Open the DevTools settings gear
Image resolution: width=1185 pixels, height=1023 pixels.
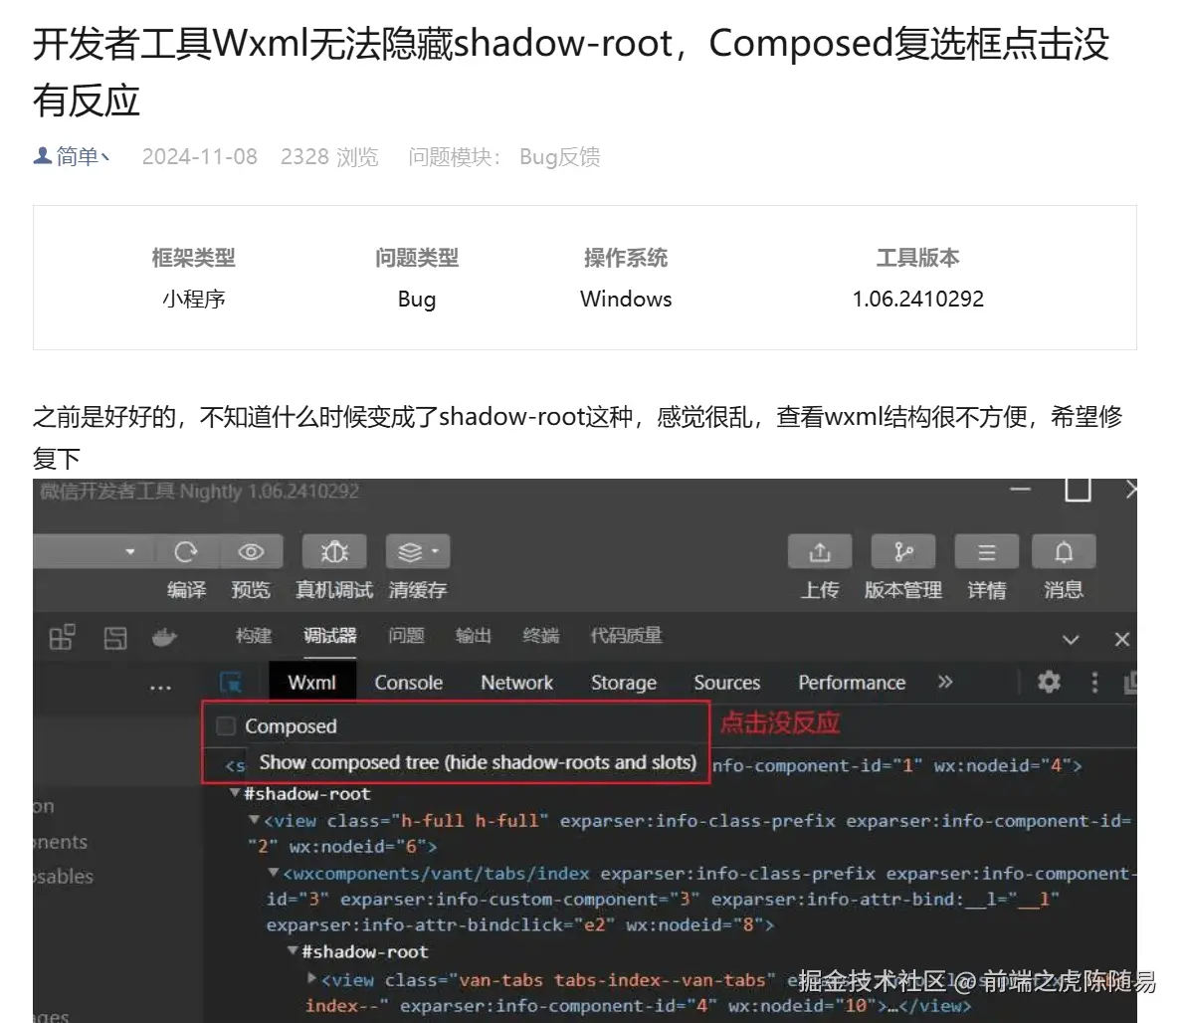pos(1048,683)
